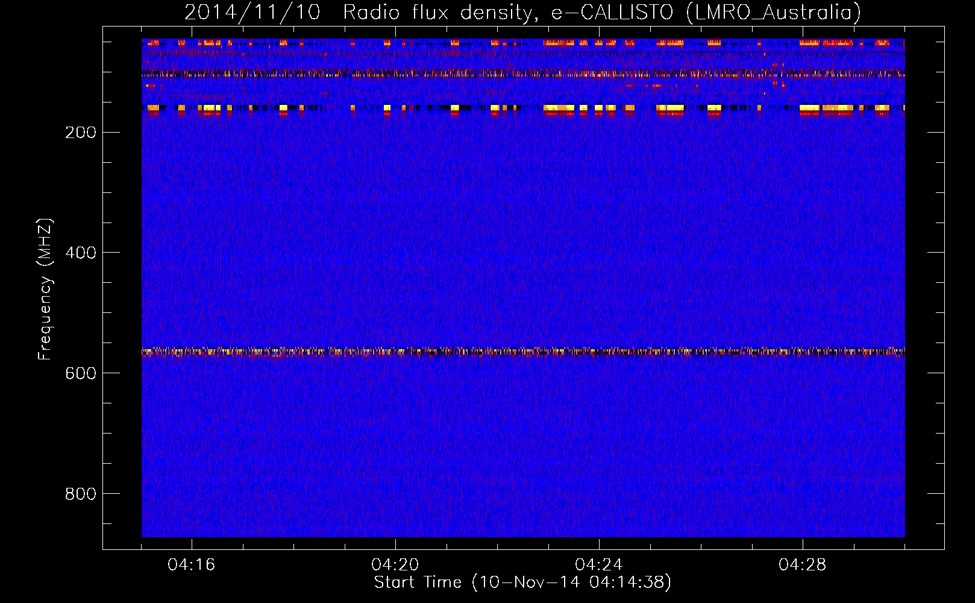Click the 04:28 time tick label
This screenshot has height=603, width=975.
(803, 565)
